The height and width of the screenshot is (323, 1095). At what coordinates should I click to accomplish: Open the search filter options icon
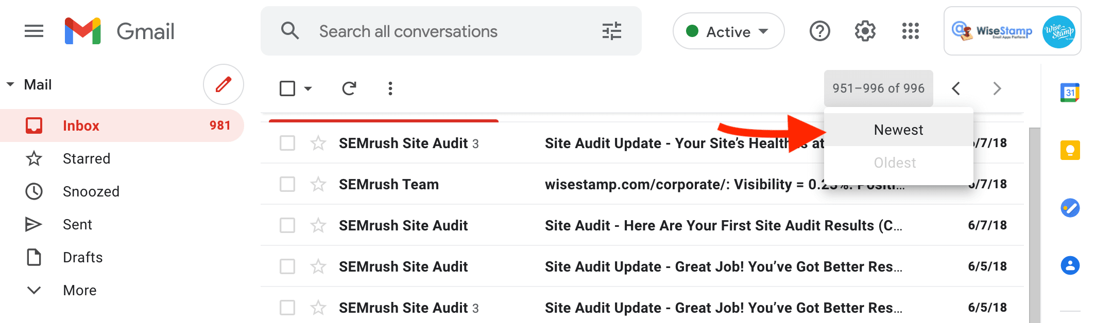tap(611, 31)
